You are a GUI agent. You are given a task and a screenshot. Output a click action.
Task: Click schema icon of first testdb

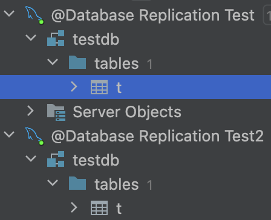[56, 38]
